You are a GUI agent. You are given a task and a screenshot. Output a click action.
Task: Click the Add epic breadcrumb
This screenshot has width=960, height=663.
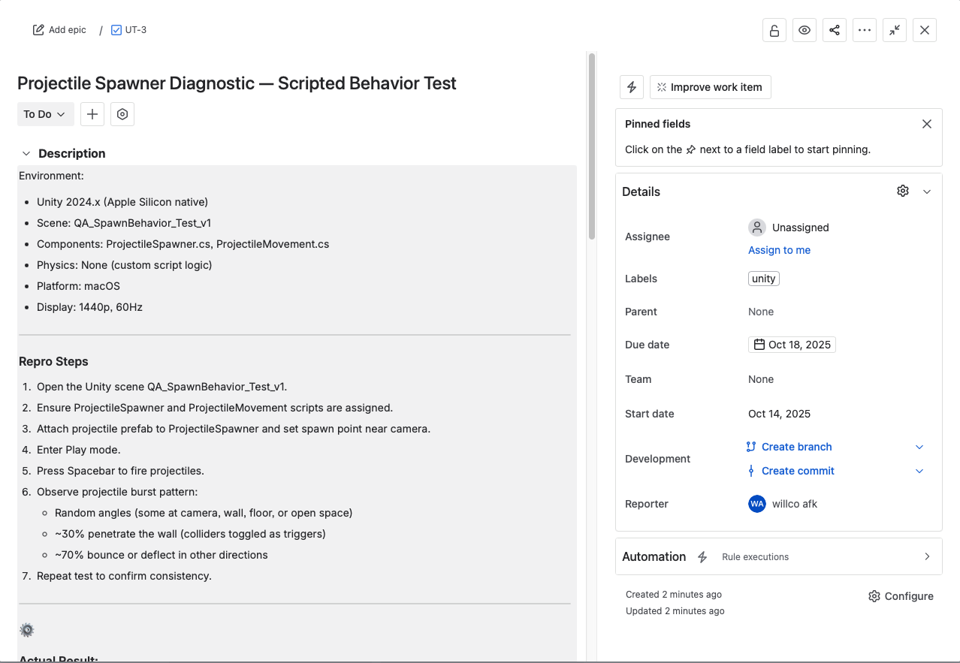[x=59, y=30]
